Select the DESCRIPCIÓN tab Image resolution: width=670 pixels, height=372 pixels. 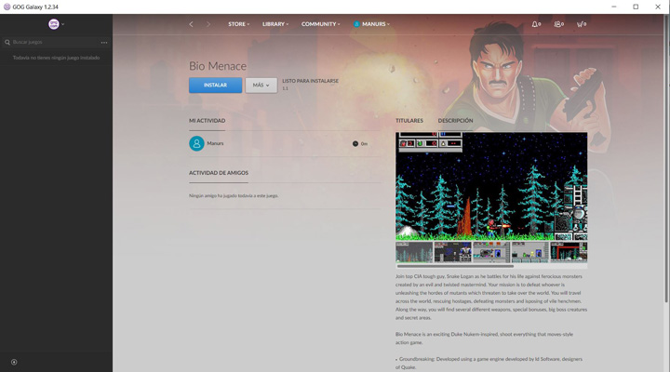pyautogui.click(x=455, y=121)
